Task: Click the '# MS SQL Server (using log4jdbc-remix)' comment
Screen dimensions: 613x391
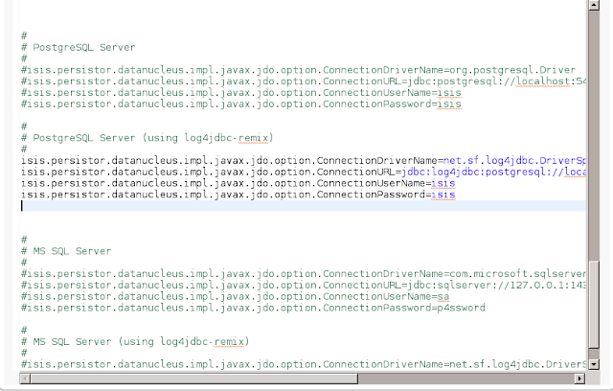Action: (x=135, y=342)
